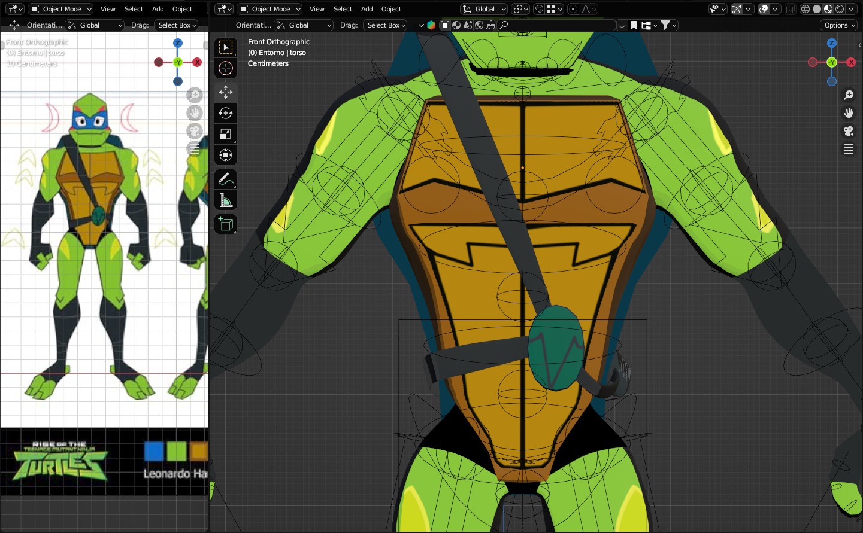Activate the Annotate pencil tool
863x533 pixels.
click(x=226, y=179)
